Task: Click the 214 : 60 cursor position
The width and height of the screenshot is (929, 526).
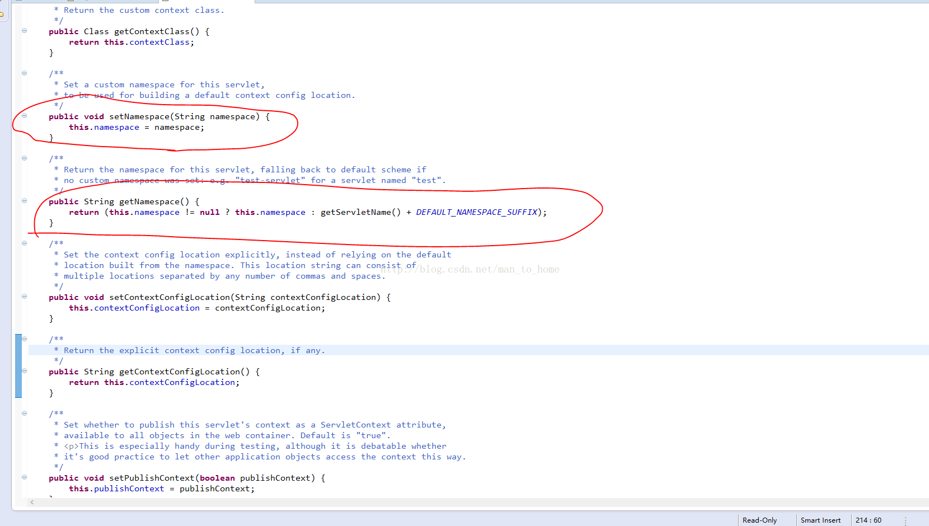Action: click(x=868, y=520)
